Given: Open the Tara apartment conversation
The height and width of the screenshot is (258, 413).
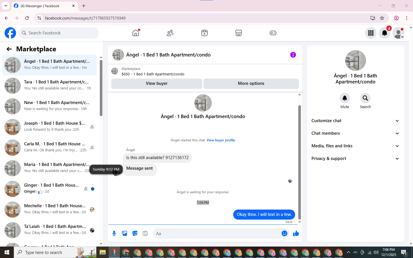Looking at the screenshot, I should (49, 86).
